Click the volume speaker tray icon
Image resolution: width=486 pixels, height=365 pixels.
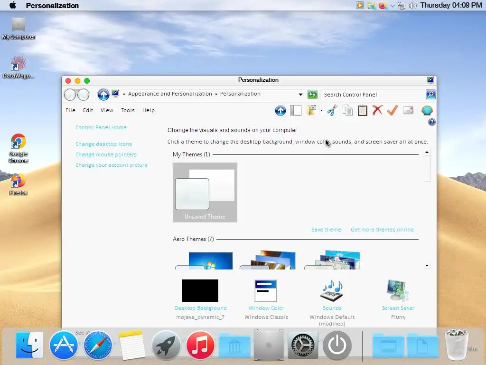412,6
